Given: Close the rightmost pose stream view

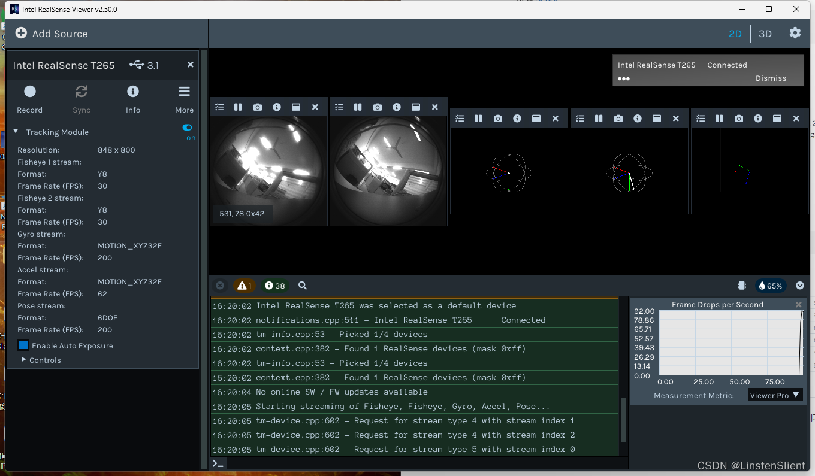Looking at the screenshot, I should click(796, 119).
